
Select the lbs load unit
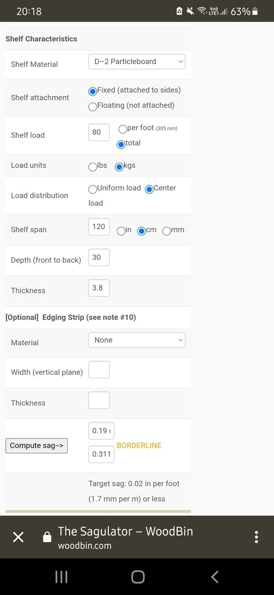pos(92,167)
